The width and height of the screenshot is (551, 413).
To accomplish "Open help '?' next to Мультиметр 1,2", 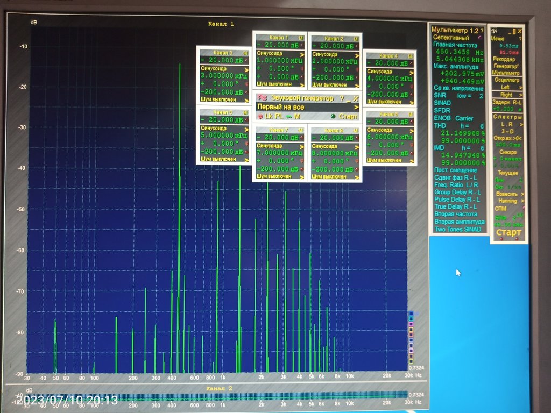I will 482,31.
